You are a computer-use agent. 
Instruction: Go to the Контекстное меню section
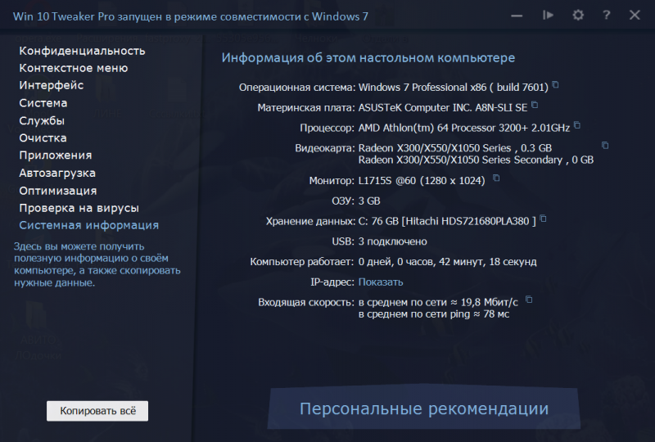click(x=74, y=68)
